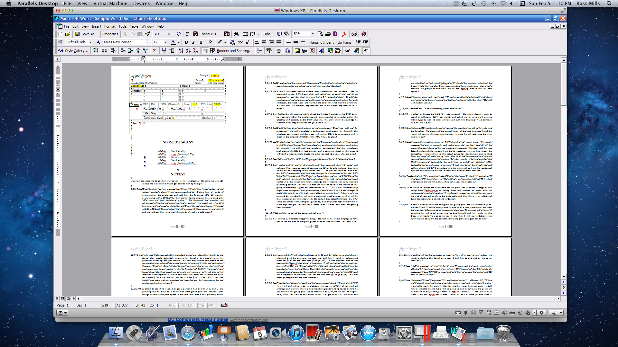Click the spelling and grammar check icon
Image resolution: width=618 pixels, height=347 pixels.
click(188, 34)
